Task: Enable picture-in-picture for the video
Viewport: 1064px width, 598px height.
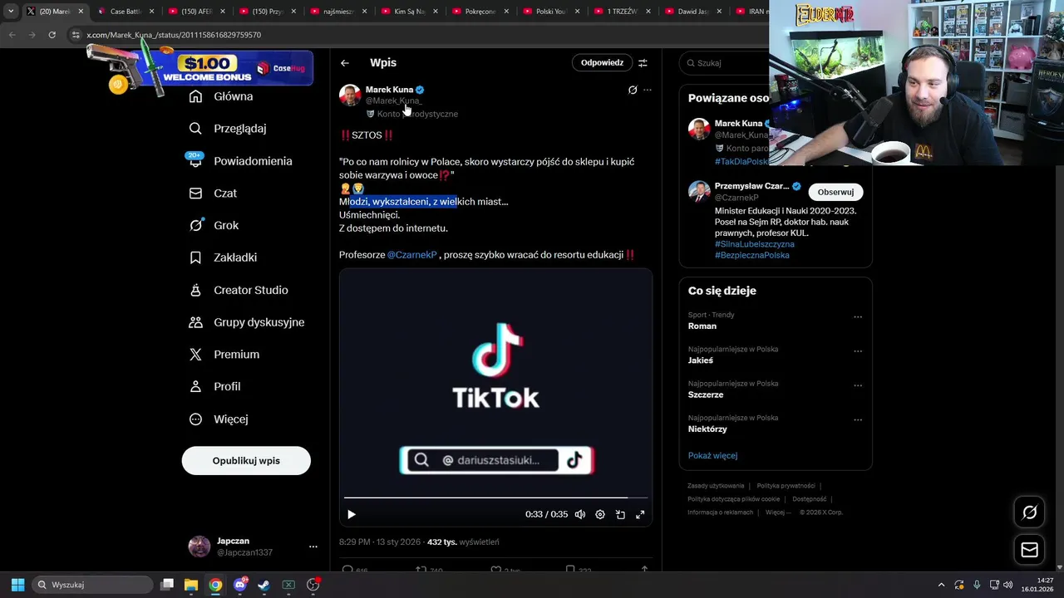Action: 620,515
